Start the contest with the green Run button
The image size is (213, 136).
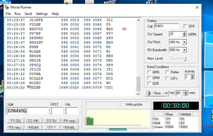click(153, 93)
